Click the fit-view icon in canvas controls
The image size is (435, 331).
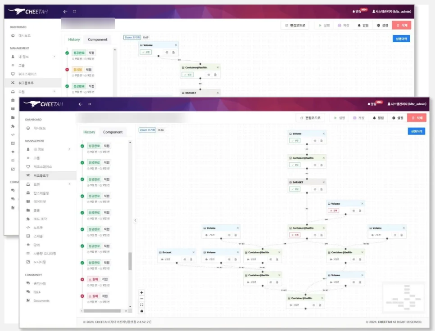(x=141, y=304)
